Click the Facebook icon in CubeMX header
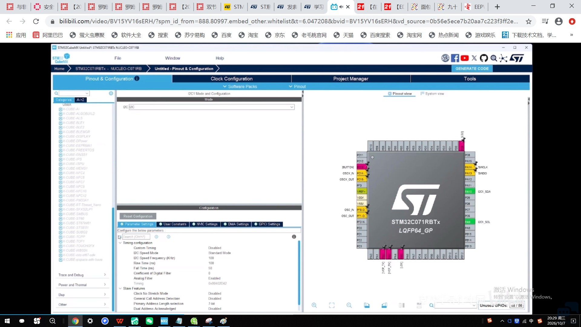 [455, 58]
